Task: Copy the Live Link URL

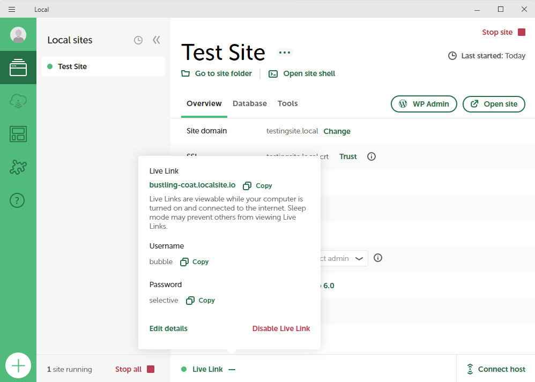Action: 258,186
